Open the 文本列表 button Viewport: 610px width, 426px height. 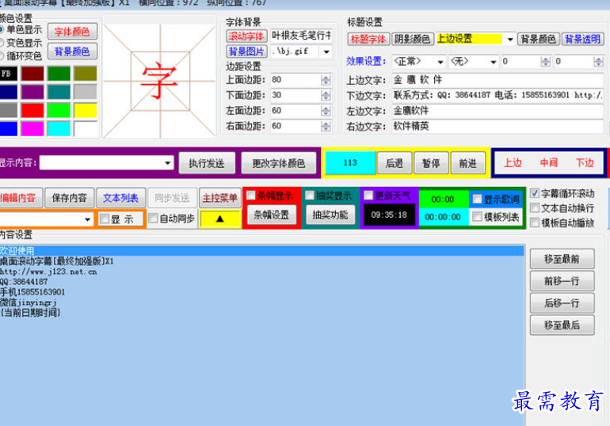(121, 198)
